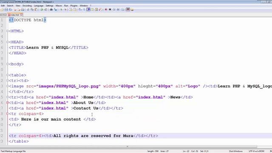The width and height of the screenshot is (272, 153).
Task: Click the Print toolbar icon
Action: click(x=23, y=10)
